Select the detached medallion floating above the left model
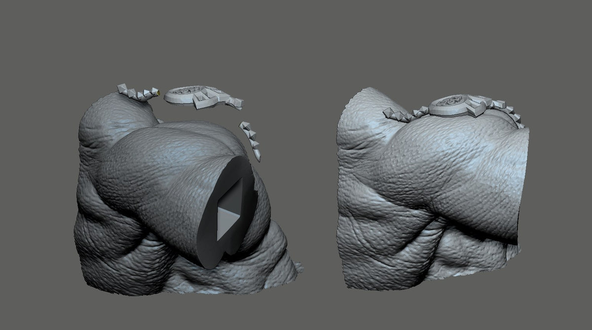 pos(203,97)
